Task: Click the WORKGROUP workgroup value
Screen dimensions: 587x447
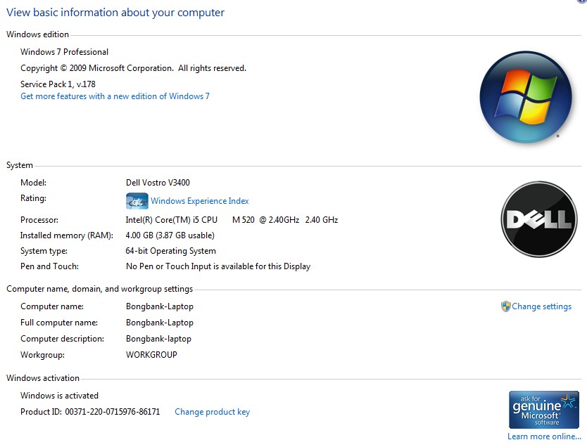Action: pyautogui.click(x=151, y=355)
